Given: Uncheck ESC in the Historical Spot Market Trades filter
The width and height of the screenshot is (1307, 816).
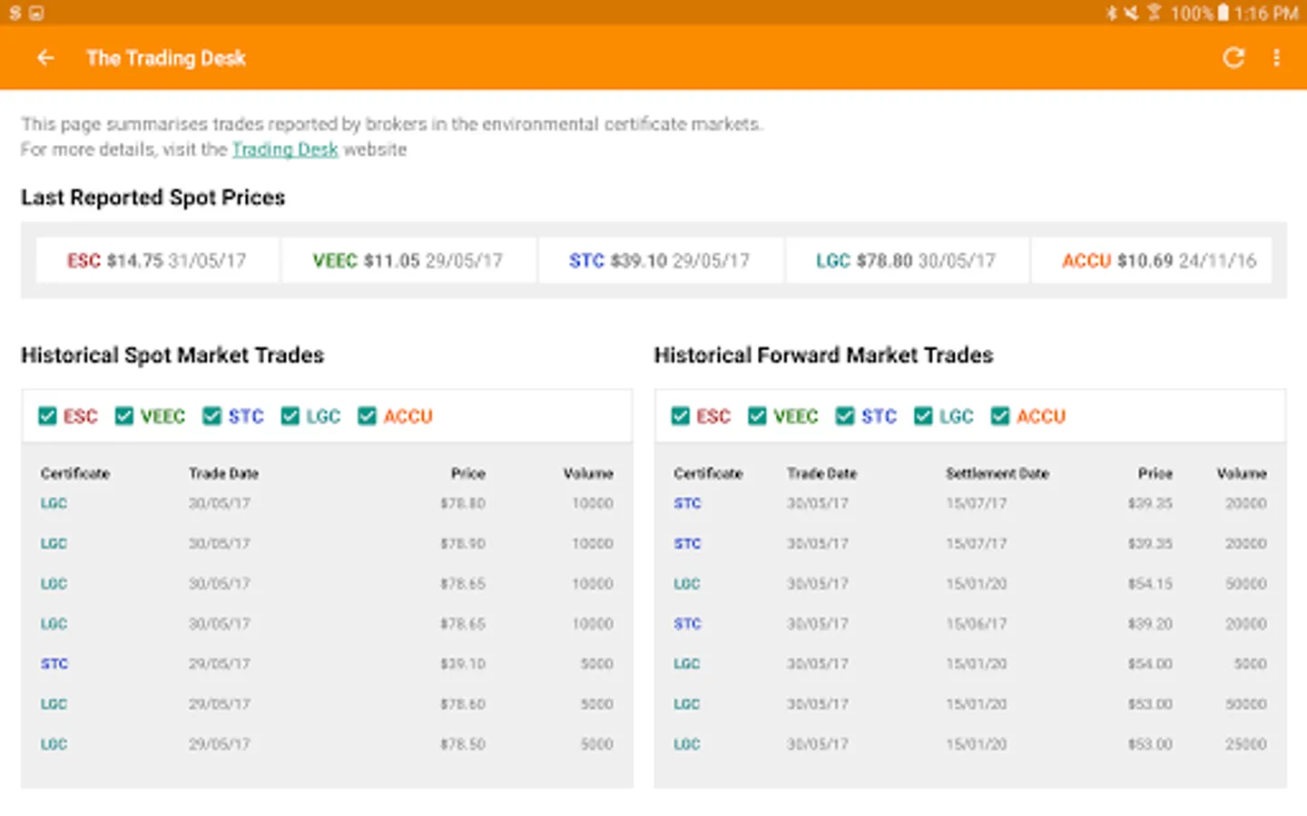Looking at the screenshot, I should coord(47,416).
